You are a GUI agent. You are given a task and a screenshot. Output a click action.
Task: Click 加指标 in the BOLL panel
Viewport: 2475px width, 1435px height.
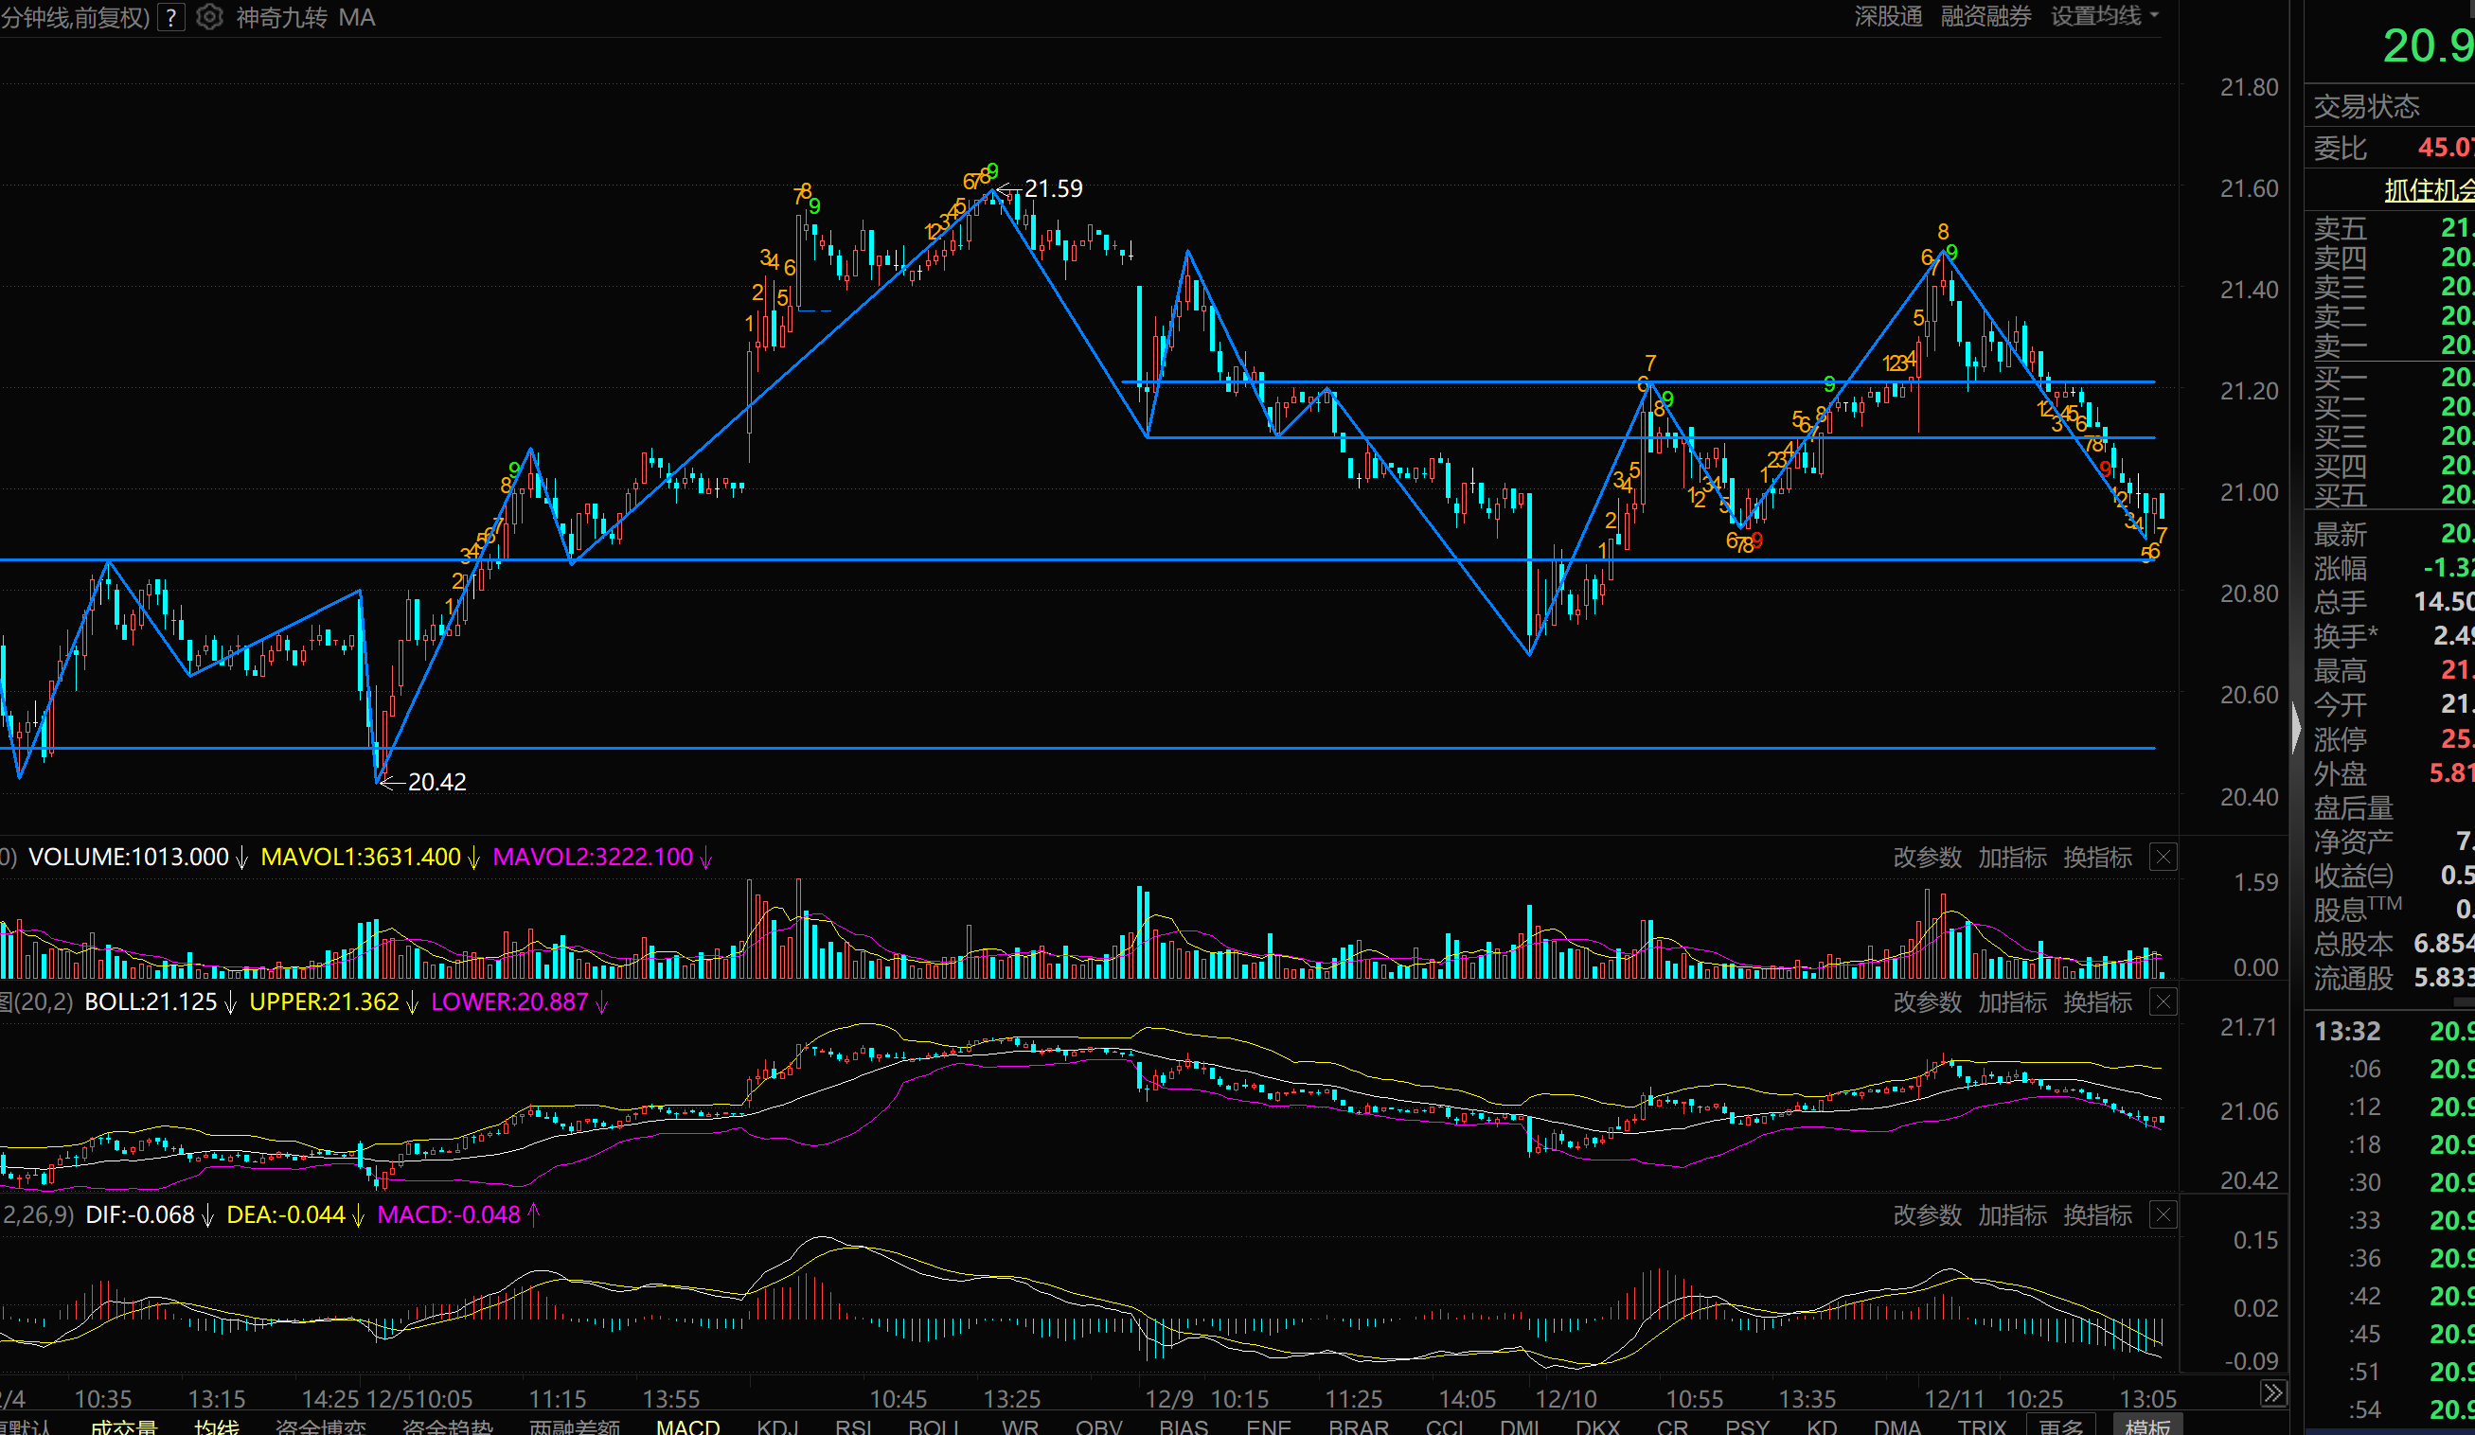[2012, 1002]
